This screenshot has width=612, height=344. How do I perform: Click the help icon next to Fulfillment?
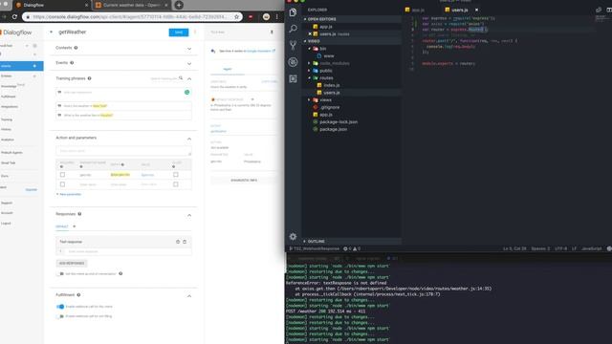tap(78, 295)
